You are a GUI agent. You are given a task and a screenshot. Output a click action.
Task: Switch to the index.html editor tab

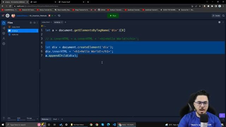pyautogui.click(x=46, y=22)
